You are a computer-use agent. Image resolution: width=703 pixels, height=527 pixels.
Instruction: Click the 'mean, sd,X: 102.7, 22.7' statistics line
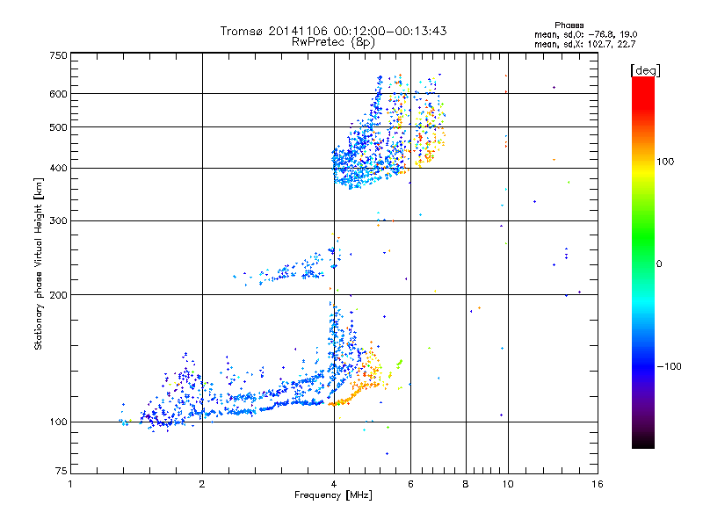pyautogui.click(x=584, y=44)
